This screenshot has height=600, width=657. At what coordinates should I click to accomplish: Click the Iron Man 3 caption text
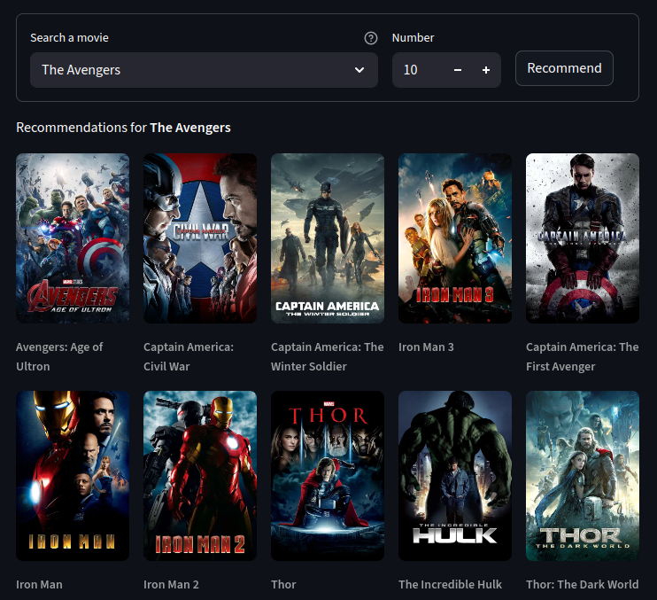pyautogui.click(x=426, y=347)
